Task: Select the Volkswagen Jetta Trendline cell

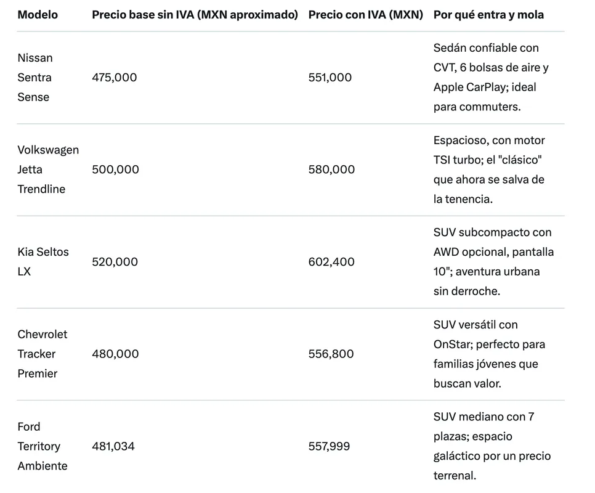Action: [x=48, y=169]
